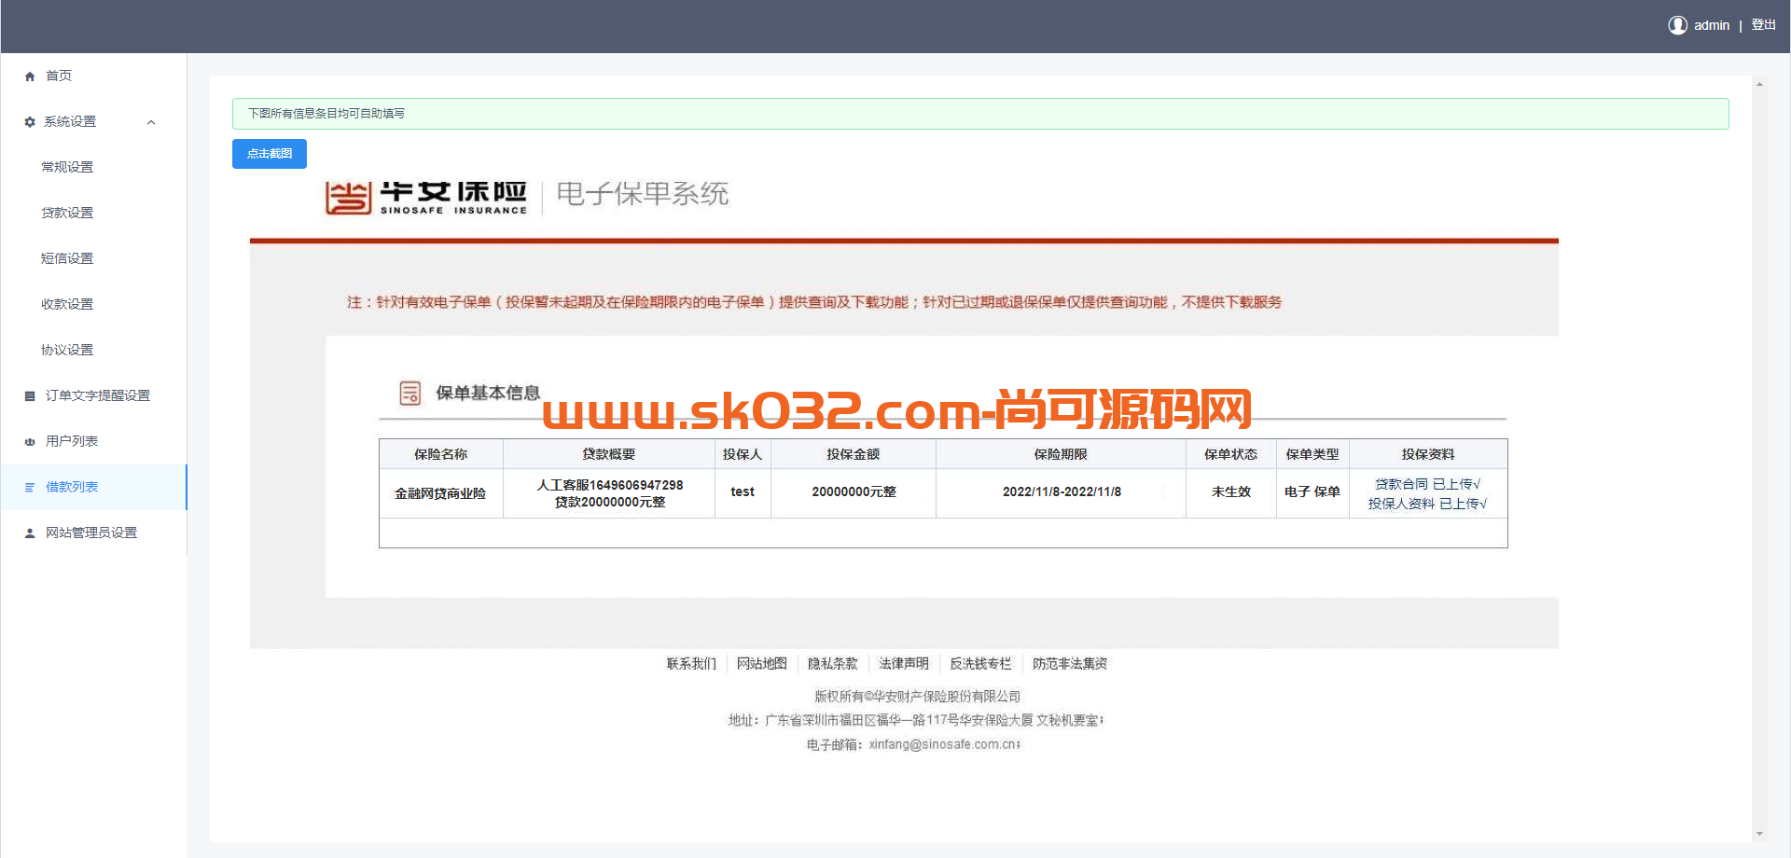
Task: Click the 2022/11/8-2022/11/8 period cell
Action: 1062,491
